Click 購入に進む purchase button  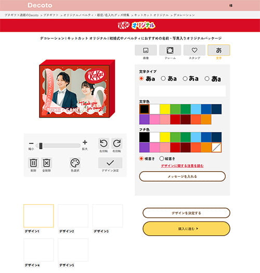(x=186, y=229)
